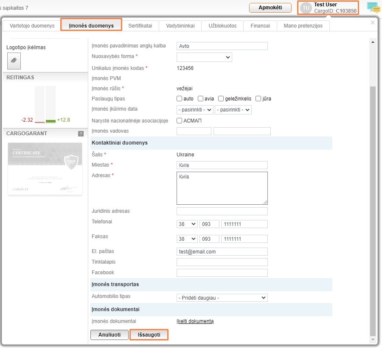Expand the Nuosavybės forma dropdown
The height and width of the screenshot is (348, 382).
[x=204, y=57]
